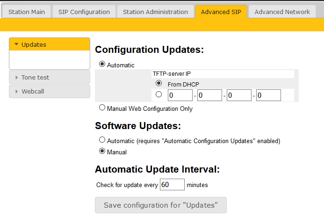Choose From DHCP for TFTP server

point(159,84)
